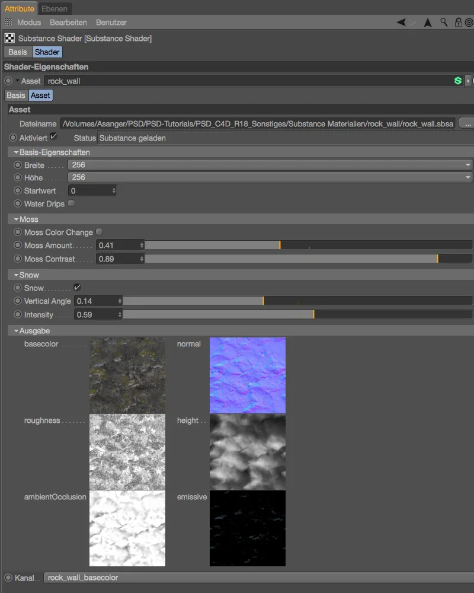Open the Benutzer menu
The height and width of the screenshot is (593, 474).
pyautogui.click(x=111, y=23)
